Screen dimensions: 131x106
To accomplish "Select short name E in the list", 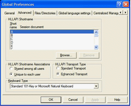I will (52, 46).
